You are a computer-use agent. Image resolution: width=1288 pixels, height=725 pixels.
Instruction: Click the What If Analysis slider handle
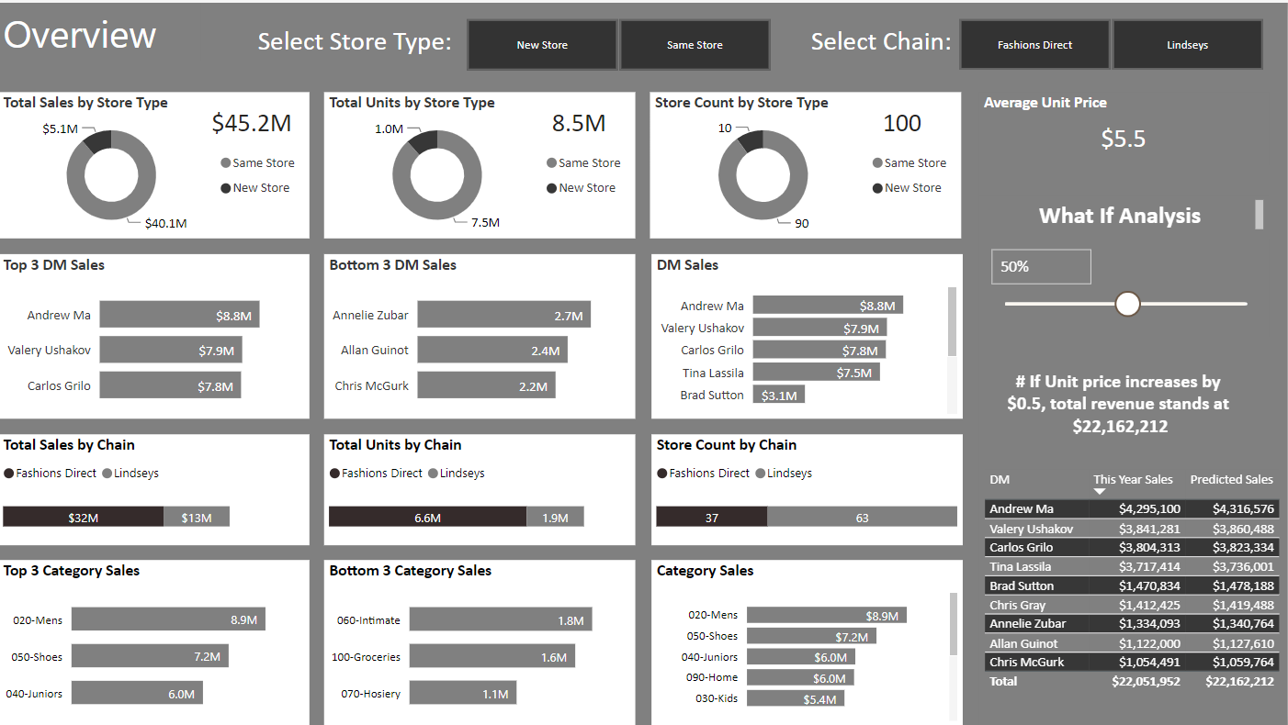tap(1127, 304)
